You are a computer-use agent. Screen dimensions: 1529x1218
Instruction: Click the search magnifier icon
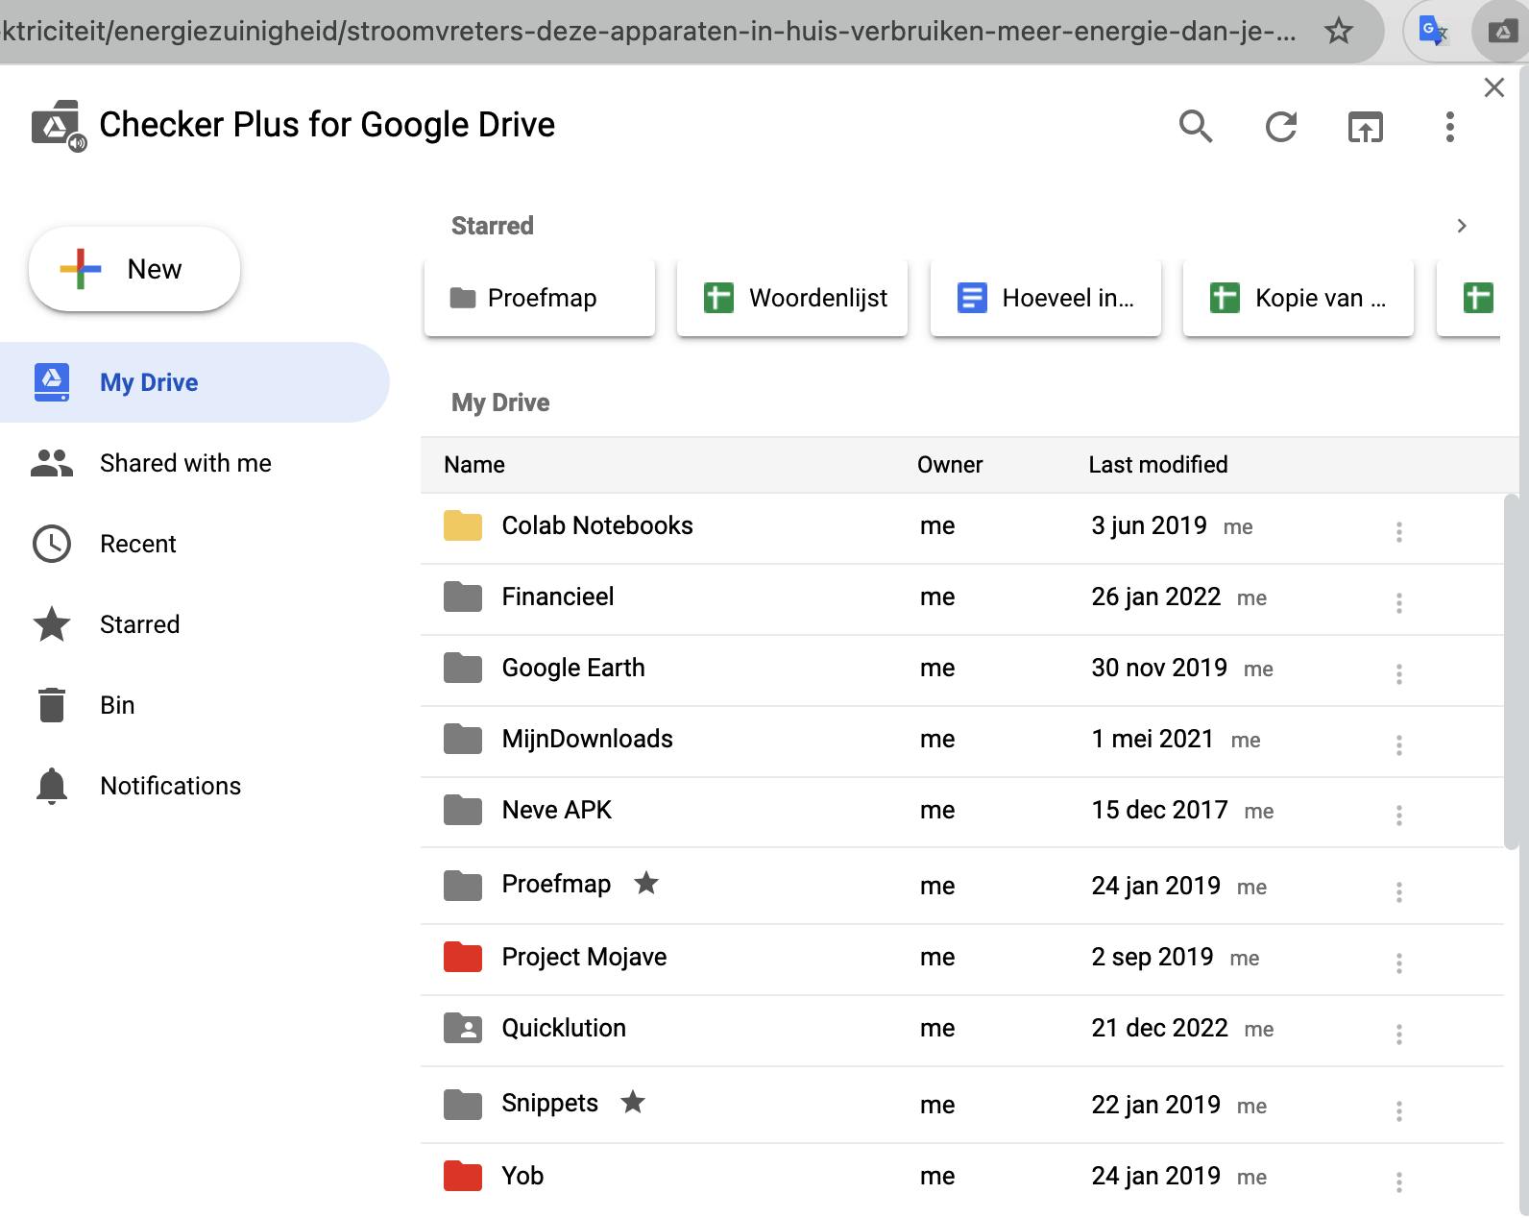pos(1195,126)
